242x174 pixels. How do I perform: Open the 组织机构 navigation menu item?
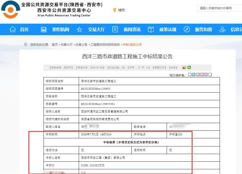61,29
